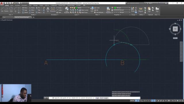Select the Circle tool
This screenshot has height=104, width=184.
click(x=11, y=9)
